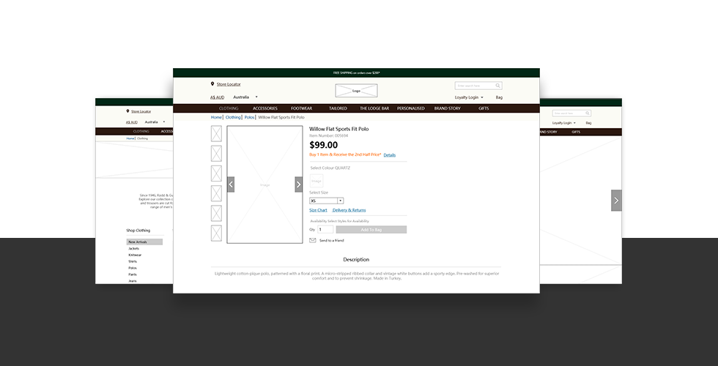Open the PERSONALISED navigation menu
This screenshot has height=366, width=718.
(411, 108)
